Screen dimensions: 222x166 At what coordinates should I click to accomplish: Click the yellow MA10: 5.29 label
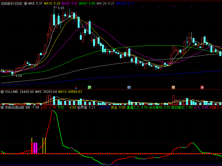(x=52, y=4)
